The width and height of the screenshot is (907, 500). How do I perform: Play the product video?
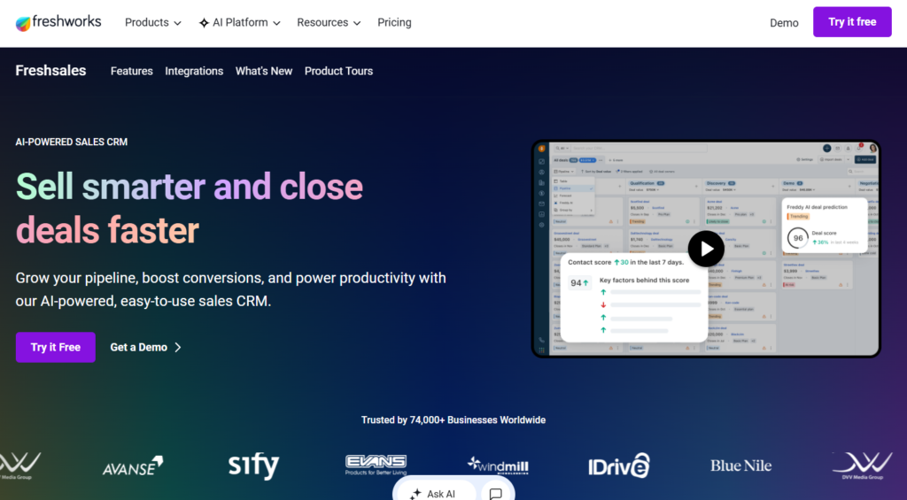point(706,249)
